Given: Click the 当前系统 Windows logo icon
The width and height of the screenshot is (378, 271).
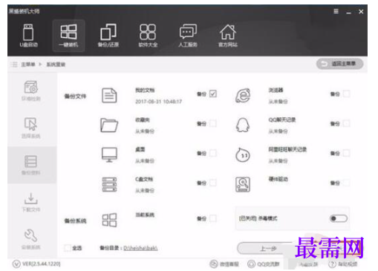Looking at the screenshot, I should point(109,220).
